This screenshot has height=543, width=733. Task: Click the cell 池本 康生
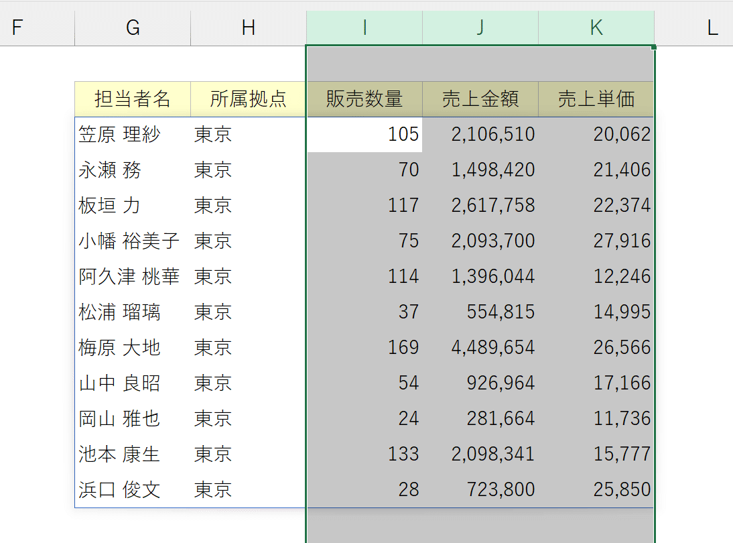click(x=133, y=454)
